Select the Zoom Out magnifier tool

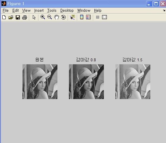pyautogui.click(x=49, y=17)
